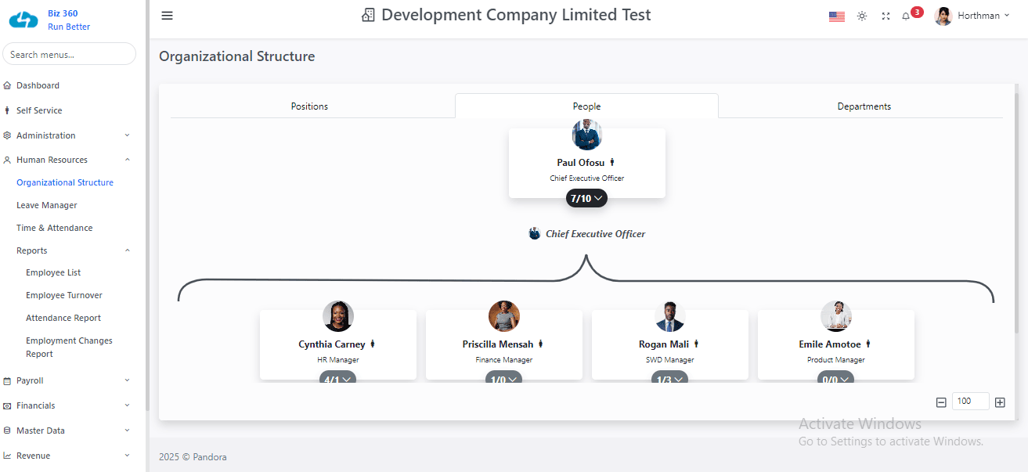Open Employment Changes Report link

click(x=69, y=348)
